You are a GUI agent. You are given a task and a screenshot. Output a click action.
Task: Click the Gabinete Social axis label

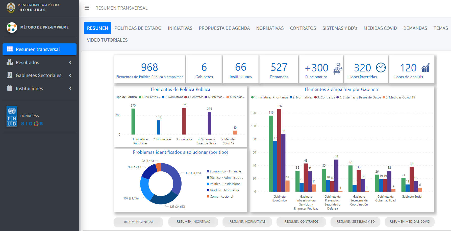click(412, 197)
